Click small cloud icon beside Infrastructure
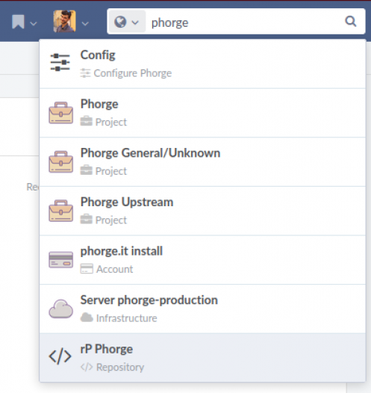The height and width of the screenshot is (393, 371). [x=87, y=318]
